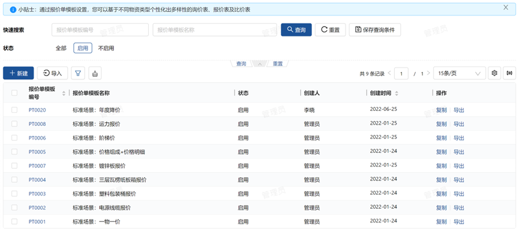Click 复制 in the PT0004 row

[x=441, y=180]
